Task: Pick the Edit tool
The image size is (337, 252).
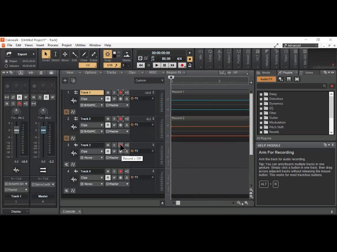Action: click(74, 55)
